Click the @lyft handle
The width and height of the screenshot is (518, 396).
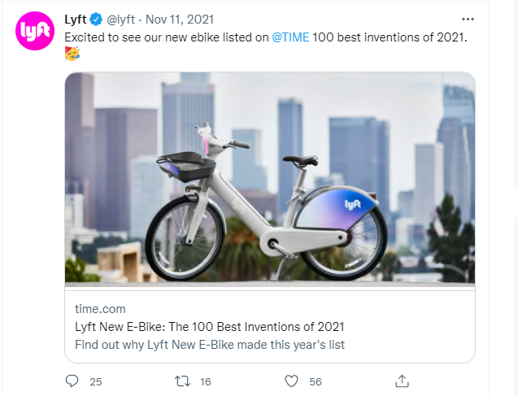coord(121,19)
